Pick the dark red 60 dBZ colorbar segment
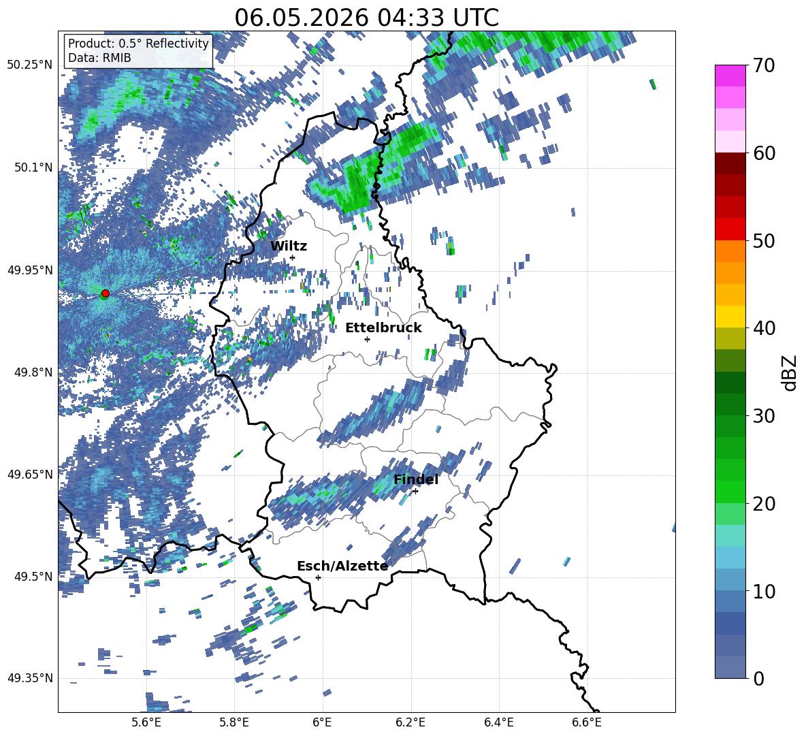The height and width of the screenshot is (736, 806). point(730,163)
